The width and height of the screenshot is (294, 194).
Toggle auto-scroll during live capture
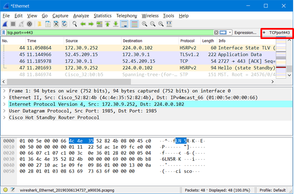click(124, 24)
